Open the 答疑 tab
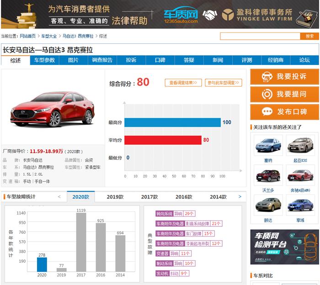This screenshot has width=320, height=285. [x=189, y=60]
